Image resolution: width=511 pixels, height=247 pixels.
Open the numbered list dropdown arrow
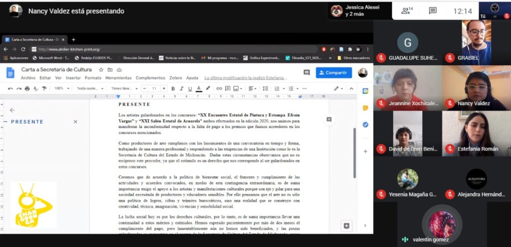(283, 89)
